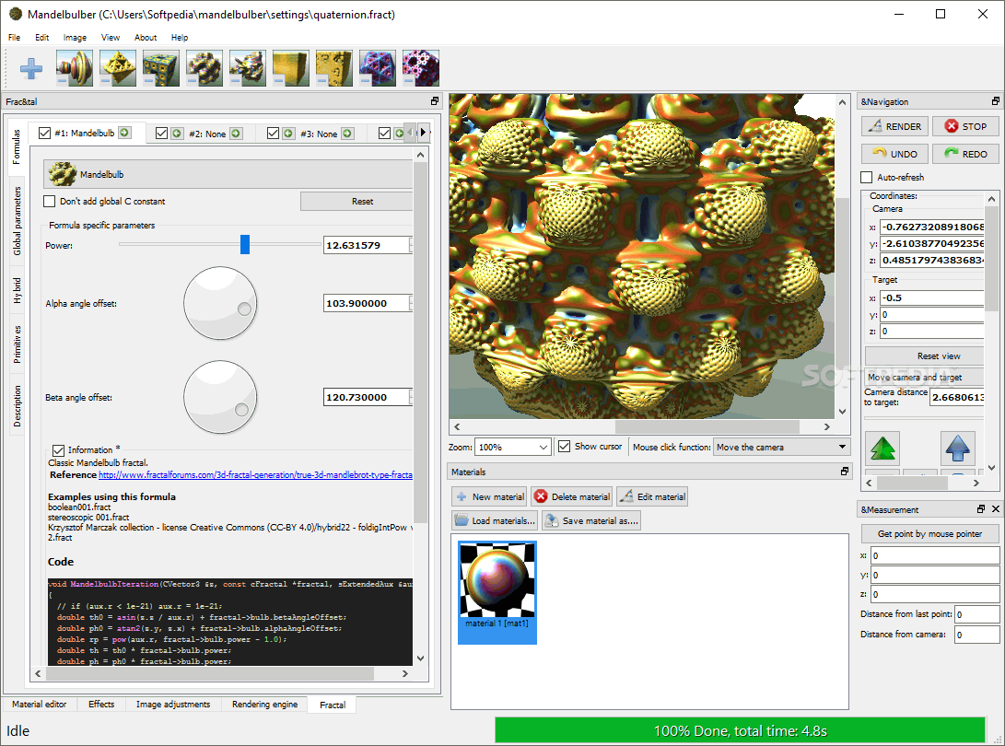Float the Materials dock panel
The image size is (1005, 746).
pos(845,472)
